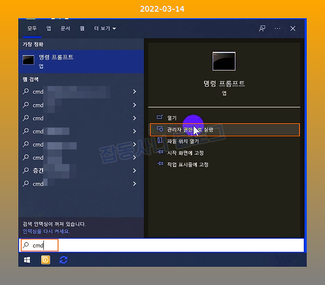Screen dimensions: 325x285
Task: Click the file location icon
Action: [159, 140]
